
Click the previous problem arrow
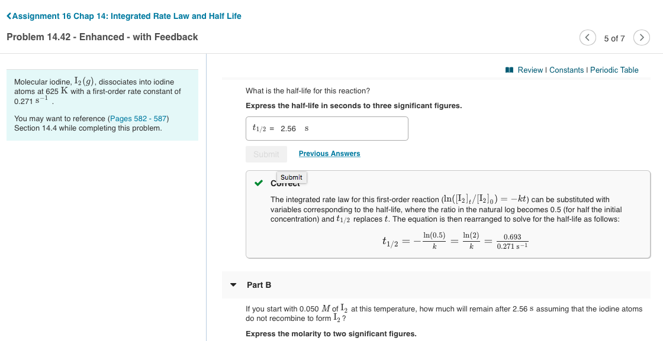[x=587, y=37]
